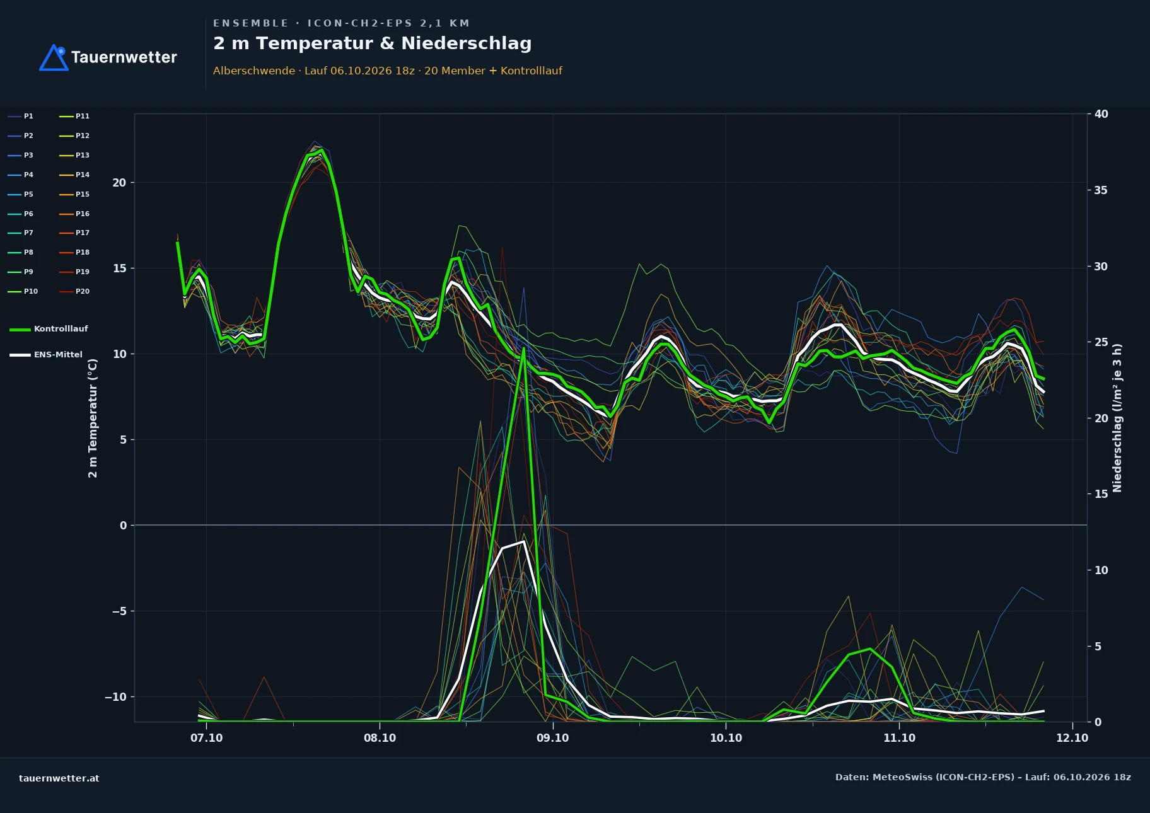Click the ENSEMBLE ICON-CH2-EPS header label
1150x813 pixels.
341,23
